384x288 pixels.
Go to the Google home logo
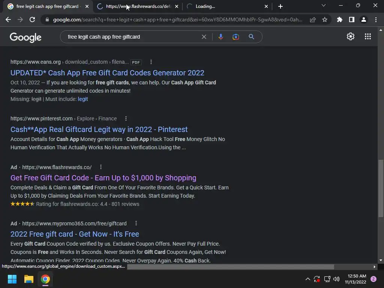(x=25, y=37)
